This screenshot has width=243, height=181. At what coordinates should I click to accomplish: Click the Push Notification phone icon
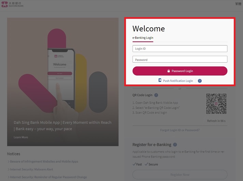(160, 80)
